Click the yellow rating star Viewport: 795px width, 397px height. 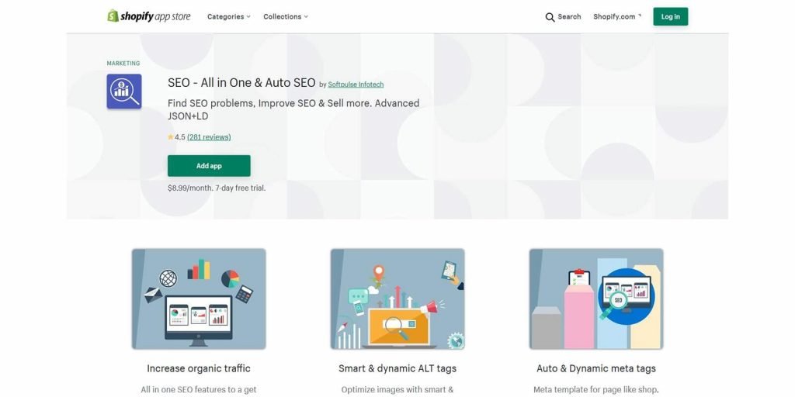tap(171, 137)
